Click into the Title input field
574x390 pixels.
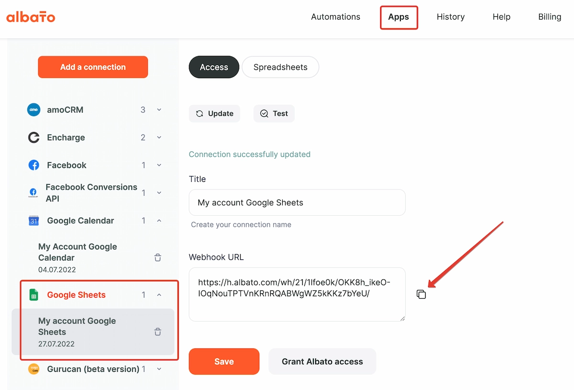point(297,202)
